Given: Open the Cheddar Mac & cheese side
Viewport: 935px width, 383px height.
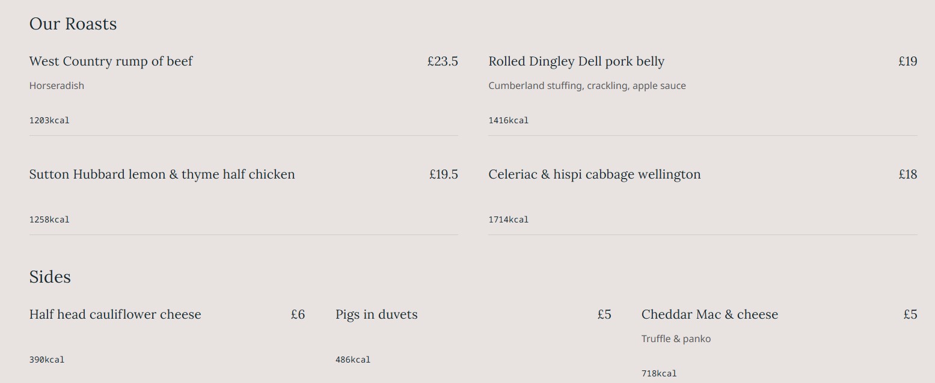Looking at the screenshot, I should pyautogui.click(x=710, y=314).
